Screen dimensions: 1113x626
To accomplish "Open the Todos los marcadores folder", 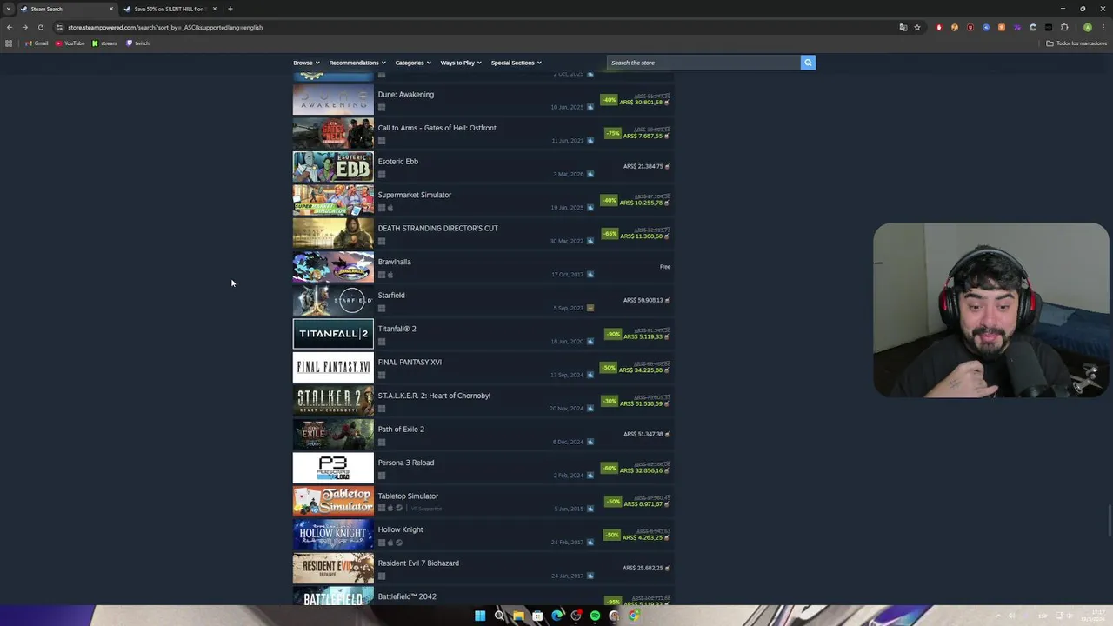I will pos(1076,43).
